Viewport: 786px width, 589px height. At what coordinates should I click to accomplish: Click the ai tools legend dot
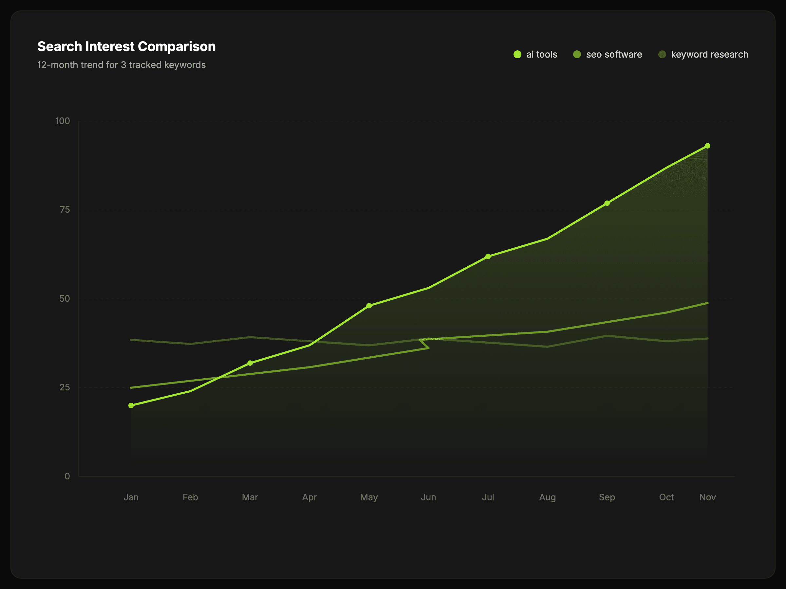517,54
